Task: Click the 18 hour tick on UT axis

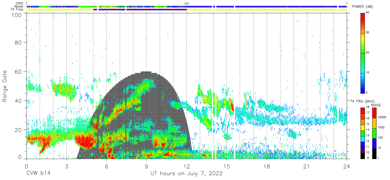Action: point(266,166)
